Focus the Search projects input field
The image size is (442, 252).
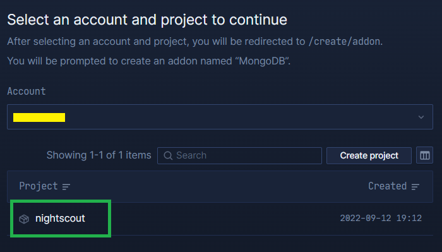[239, 155]
